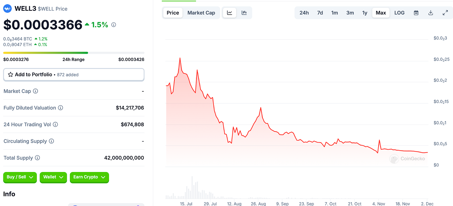Click the ETH price conversion text
This screenshot has height=206, width=453.
tap(17, 45)
